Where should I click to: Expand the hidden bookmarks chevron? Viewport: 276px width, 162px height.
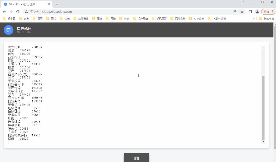point(253,18)
